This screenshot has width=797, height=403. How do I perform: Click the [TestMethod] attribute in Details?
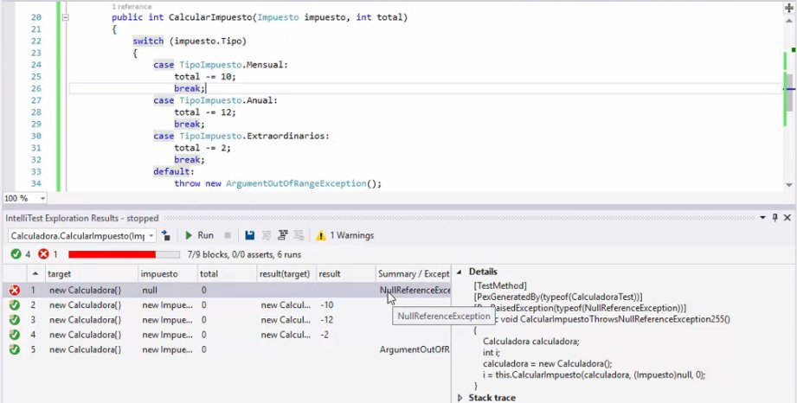click(x=500, y=285)
